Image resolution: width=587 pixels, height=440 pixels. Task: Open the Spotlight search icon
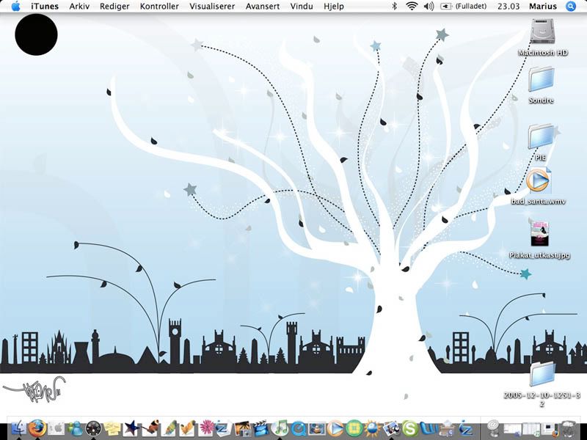572,6
